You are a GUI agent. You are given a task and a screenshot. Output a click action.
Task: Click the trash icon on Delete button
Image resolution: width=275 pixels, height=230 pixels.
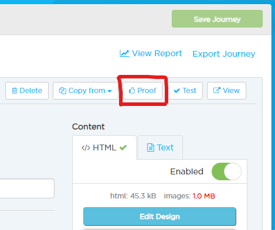[15, 91]
